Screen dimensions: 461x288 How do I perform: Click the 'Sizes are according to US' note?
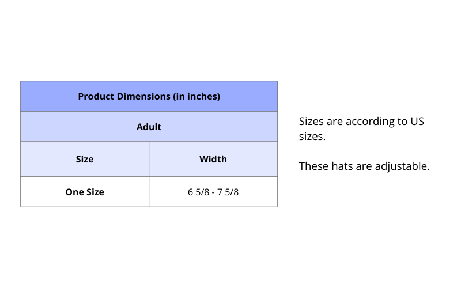[361, 122]
